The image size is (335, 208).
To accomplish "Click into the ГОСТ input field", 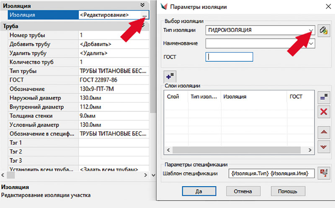I will 229,57.
